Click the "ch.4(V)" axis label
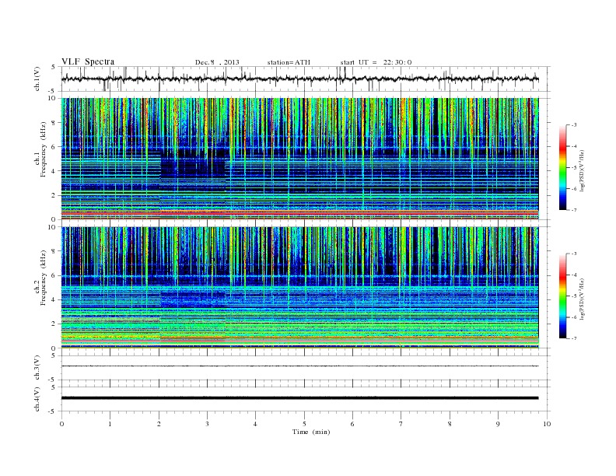The image size is (616, 476). pos(37,399)
